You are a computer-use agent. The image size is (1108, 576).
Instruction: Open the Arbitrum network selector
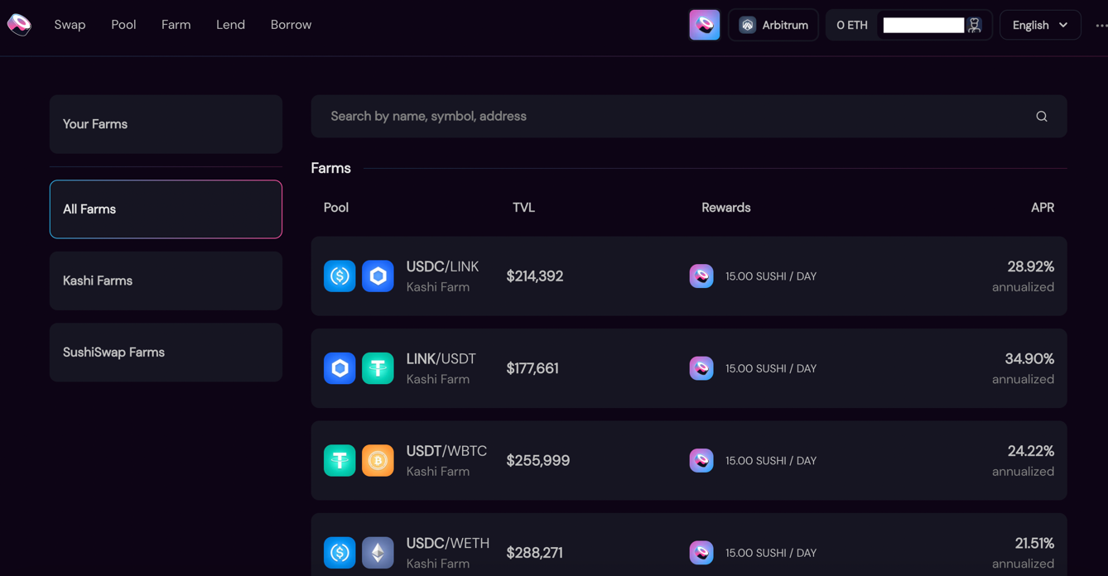773,25
